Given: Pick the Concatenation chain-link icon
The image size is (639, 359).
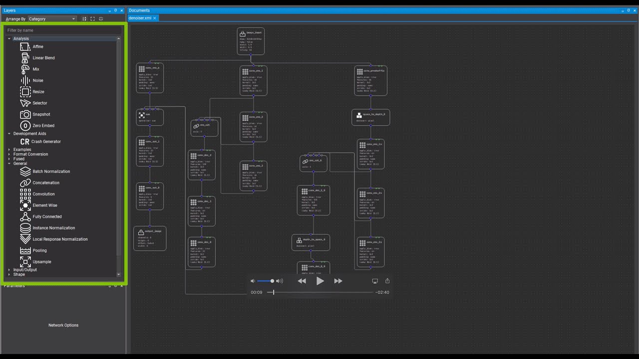Looking at the screenshot, I should [25, 183].
